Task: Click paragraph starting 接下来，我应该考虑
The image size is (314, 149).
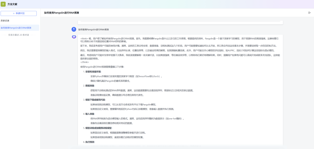Action: [179, 46]
